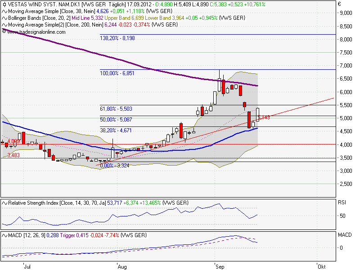This screenshot has height=270, width=360.
Task: Click the Bollinger Mid Line 5,332 legend text
Action: [87, 18]
